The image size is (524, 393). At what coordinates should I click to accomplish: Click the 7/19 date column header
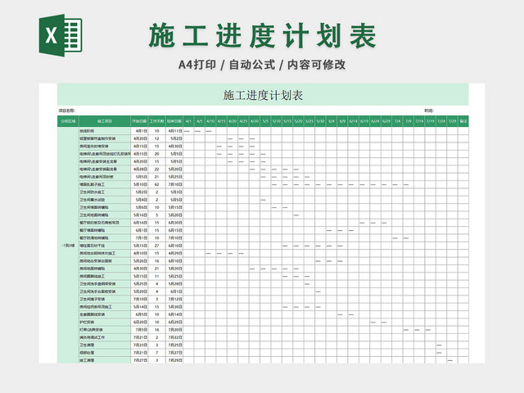[x=431, y=121]
